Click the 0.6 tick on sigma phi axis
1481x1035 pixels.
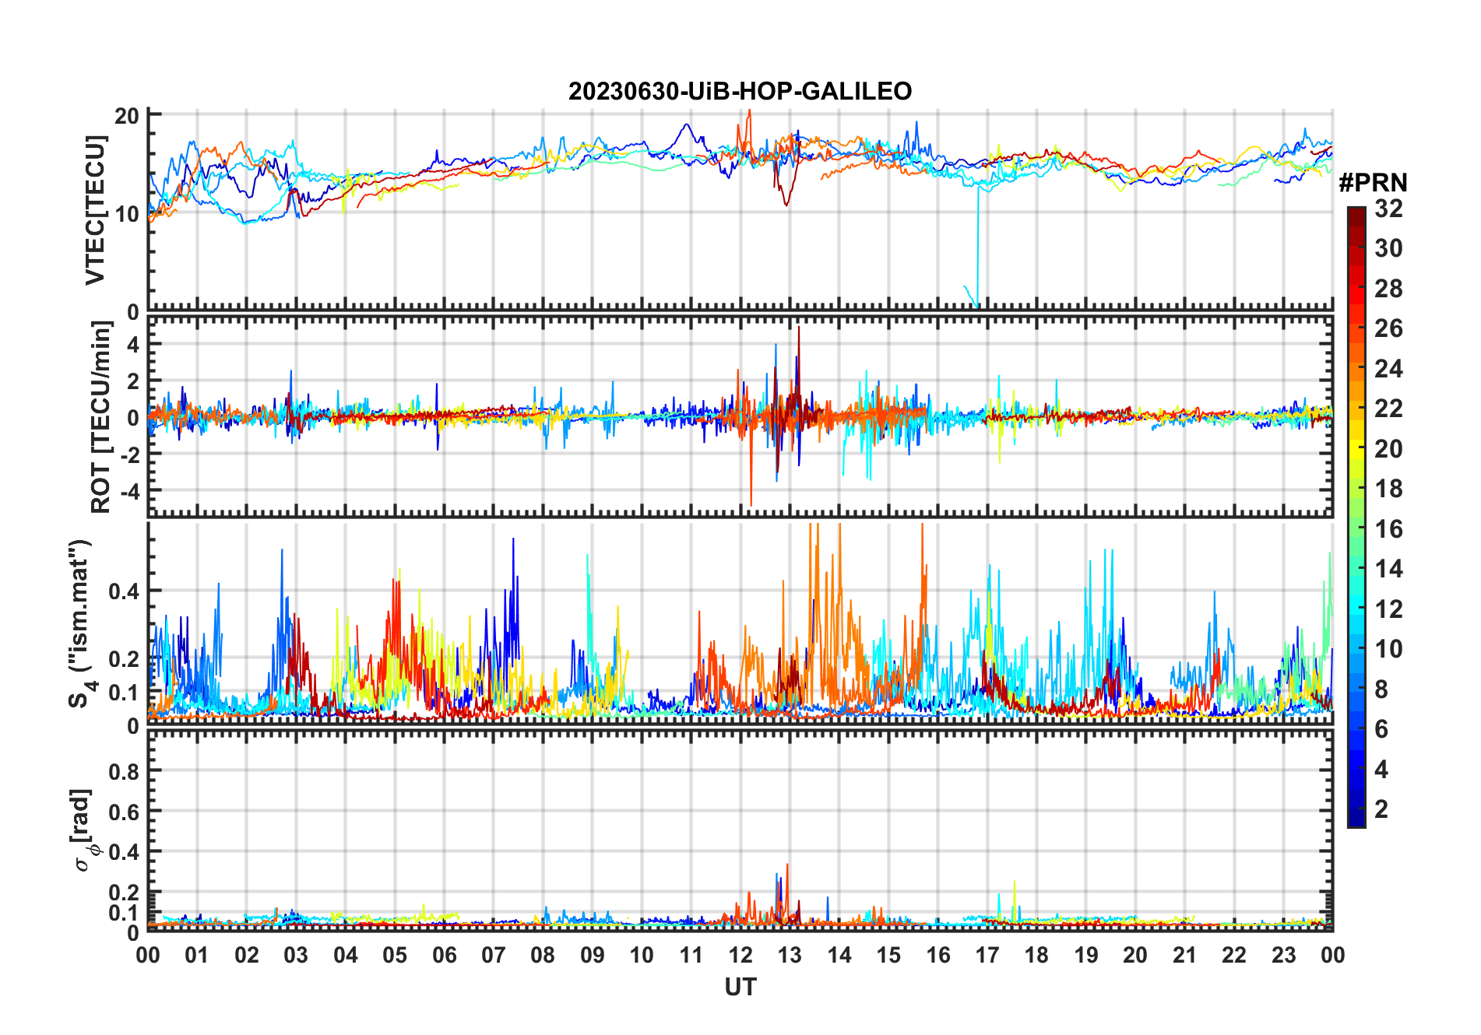125,812
